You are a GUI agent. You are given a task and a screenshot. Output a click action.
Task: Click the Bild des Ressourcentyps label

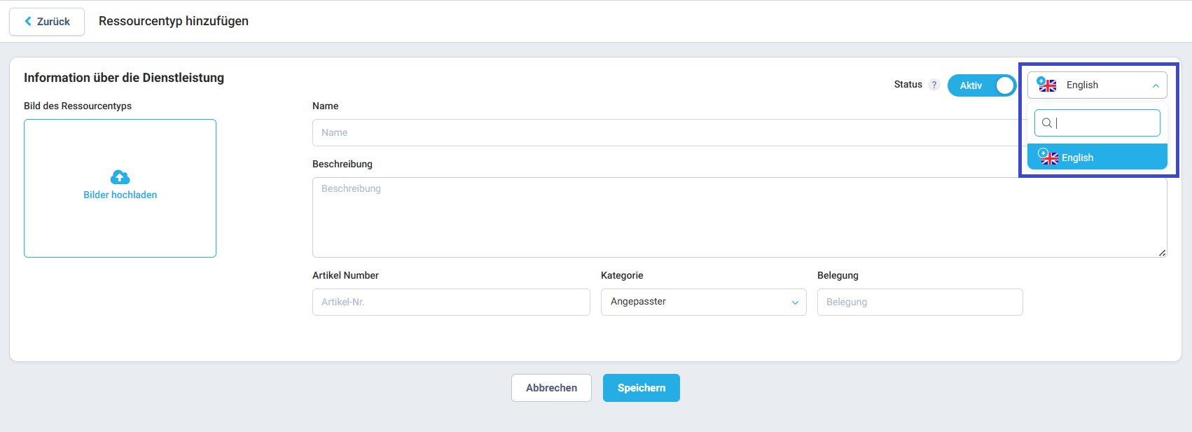point(78,106)
